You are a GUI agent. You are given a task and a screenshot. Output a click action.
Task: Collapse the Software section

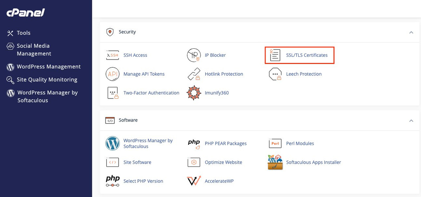(x=411, y=121)
